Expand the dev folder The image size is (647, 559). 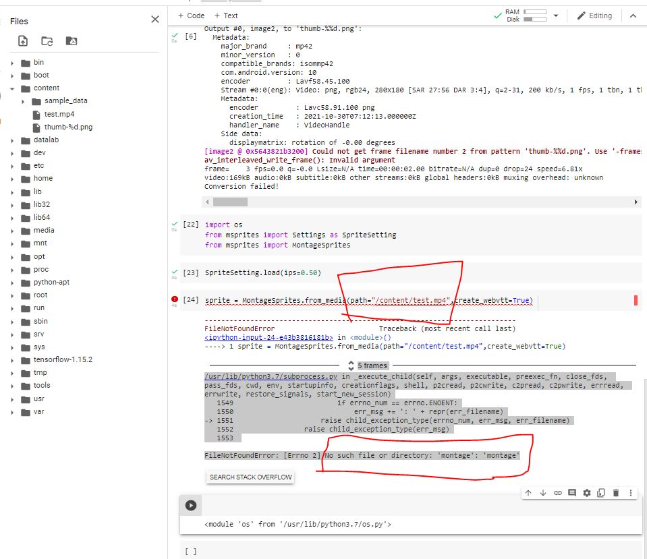[12, 153]
